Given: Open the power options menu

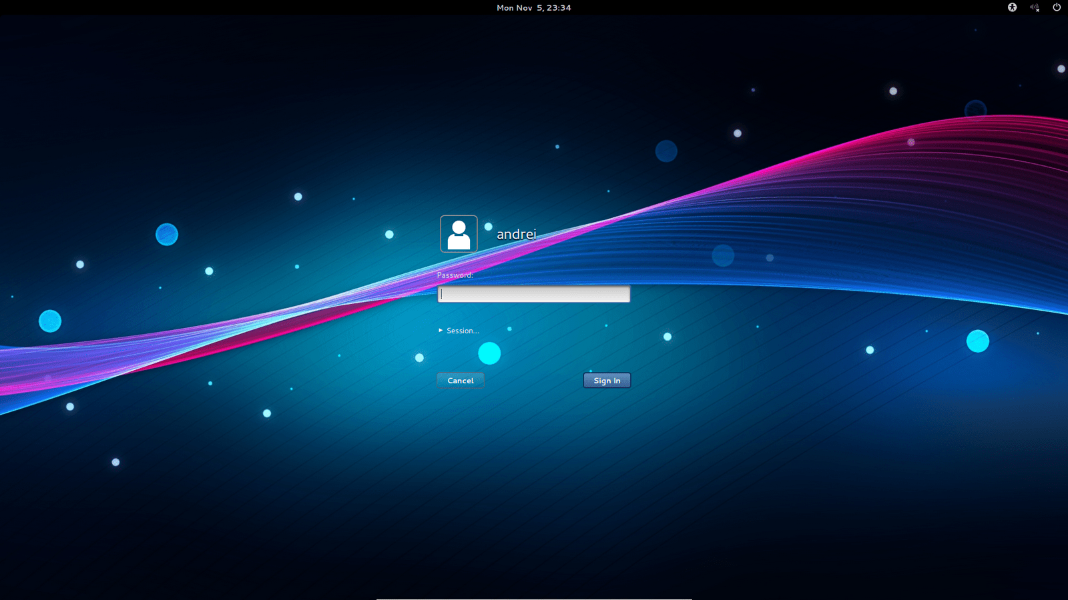Looking at the screenshot, I should point(1058,7).
